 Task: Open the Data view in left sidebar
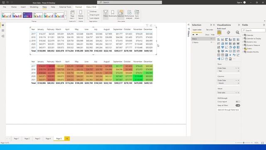coord(3,30)
